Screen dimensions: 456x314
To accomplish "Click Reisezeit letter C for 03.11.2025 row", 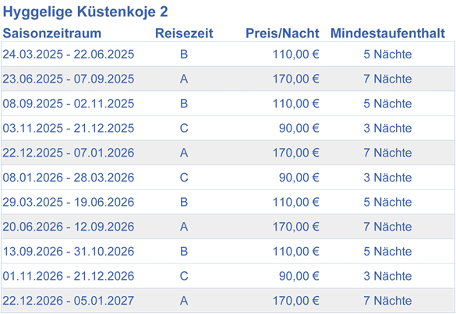I will (x=184, y=129).
